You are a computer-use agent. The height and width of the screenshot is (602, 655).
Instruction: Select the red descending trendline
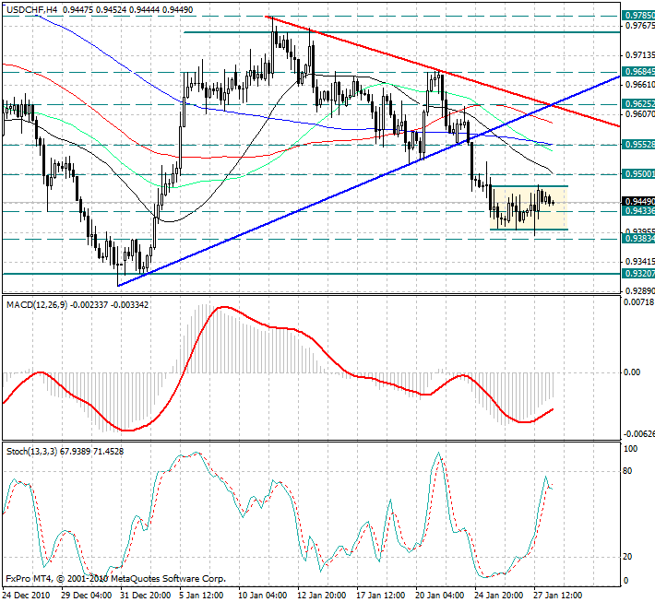[x=443, y=72]
